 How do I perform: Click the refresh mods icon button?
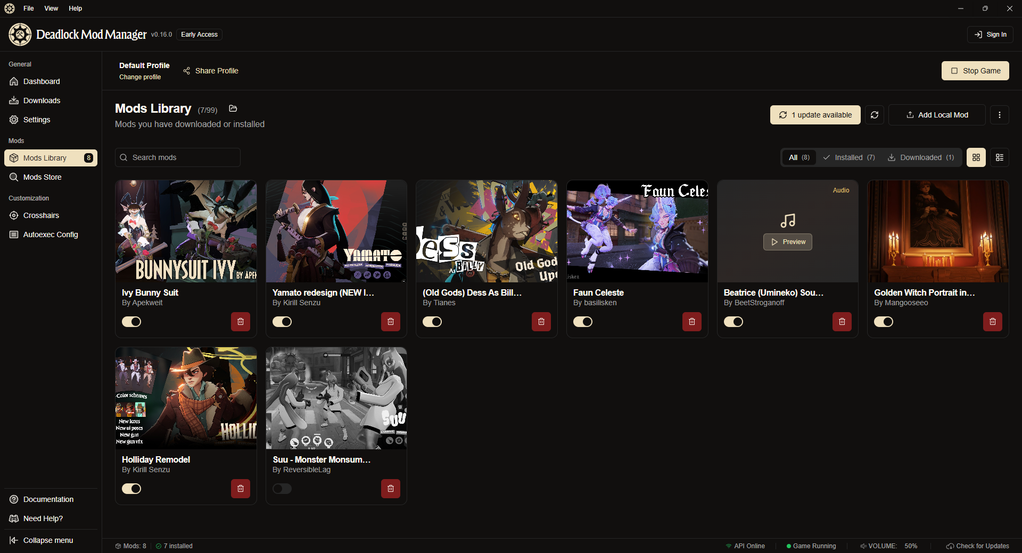tap(875, 115)
